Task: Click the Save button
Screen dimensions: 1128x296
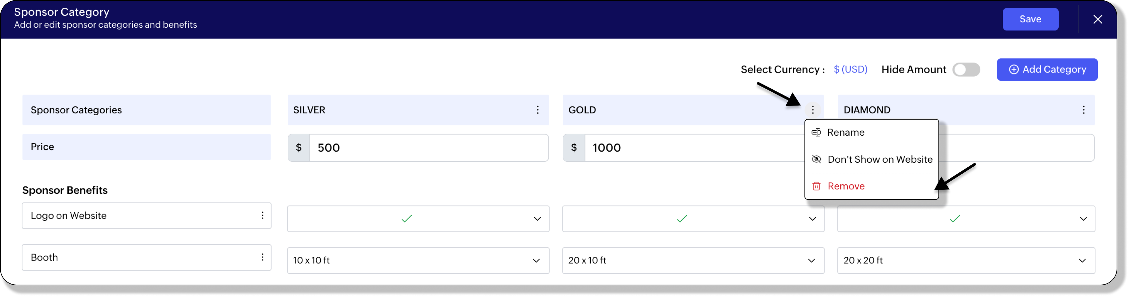Action: (1030, 19)
